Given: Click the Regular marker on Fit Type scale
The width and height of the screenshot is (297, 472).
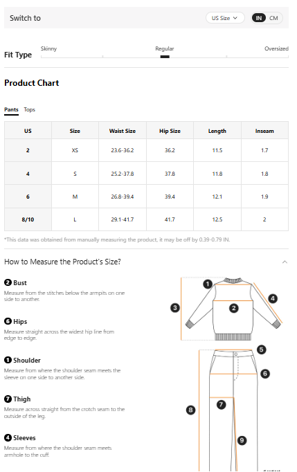Looking at the screenshot, I should click(x=165, y=56).
